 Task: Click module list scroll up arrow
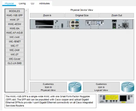point(26,11)
